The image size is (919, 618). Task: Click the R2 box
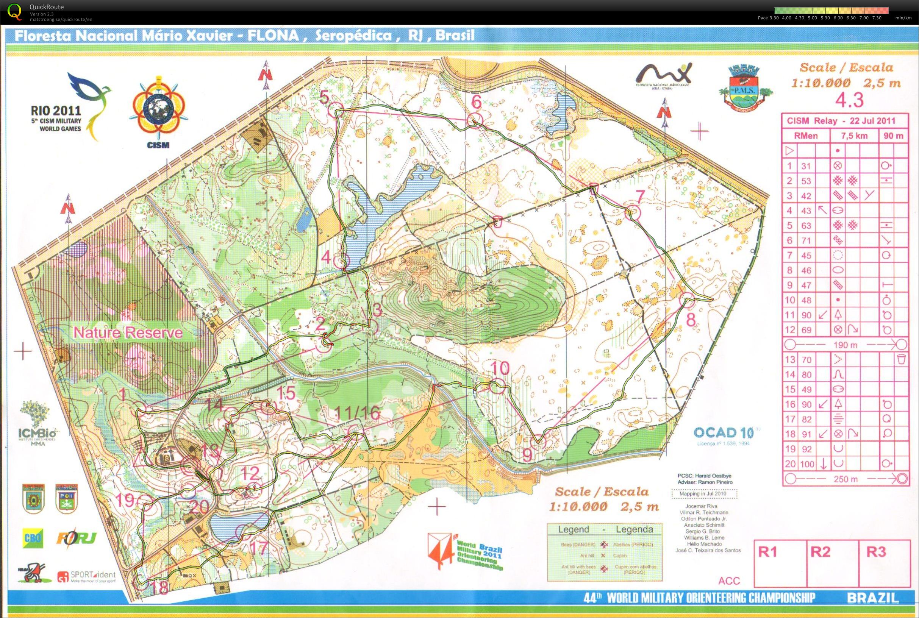click(x=833, y=563)
